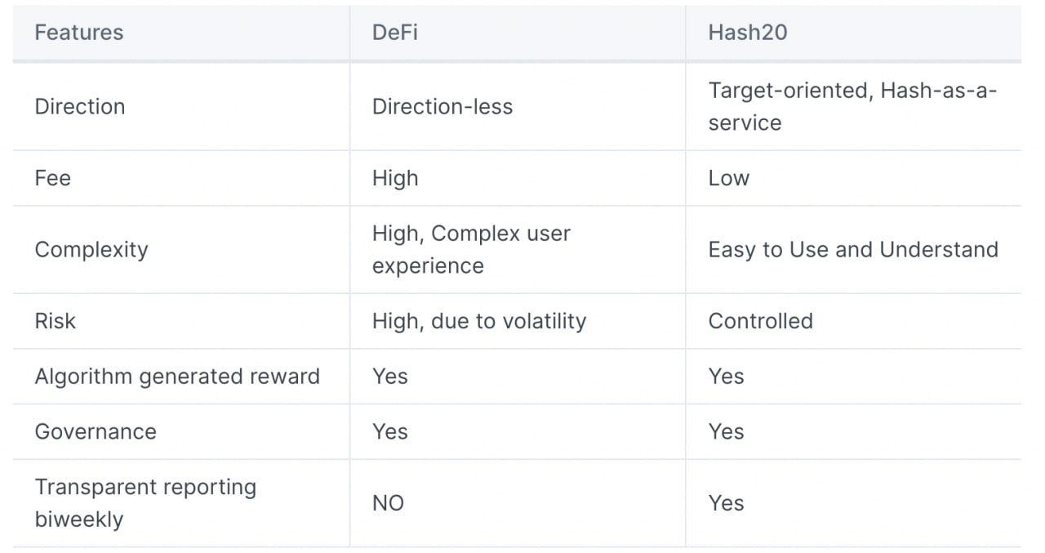This screenshot has height=553, width=1045.
Task: Click Easy to Use and Understand cell
Action: pyautogui.click(x=852, y=249)
